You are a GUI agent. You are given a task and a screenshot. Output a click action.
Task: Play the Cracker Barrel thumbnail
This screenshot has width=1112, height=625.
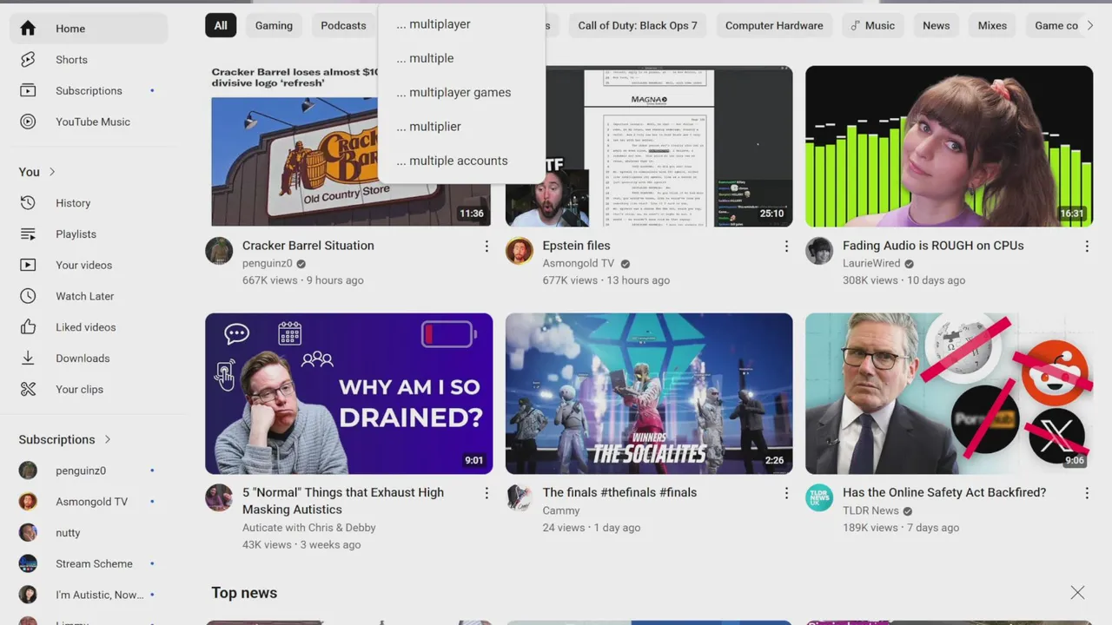pyautogui.click(x=348, y=146)
